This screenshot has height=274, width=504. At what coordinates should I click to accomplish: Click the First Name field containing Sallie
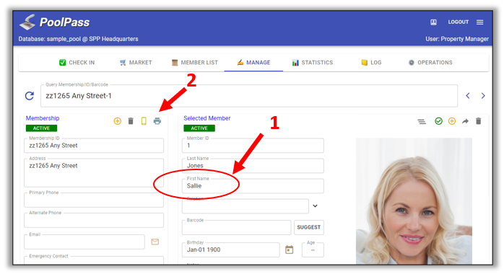253,186
